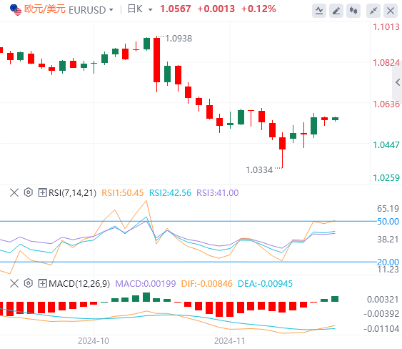The width and height of the screenshot is (402, 349).
Task: Click the 1.0938 high price marker
Action: [x=179, y=39]
